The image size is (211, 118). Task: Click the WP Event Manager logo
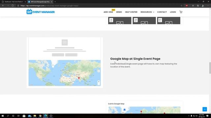[x=41, y=12]
